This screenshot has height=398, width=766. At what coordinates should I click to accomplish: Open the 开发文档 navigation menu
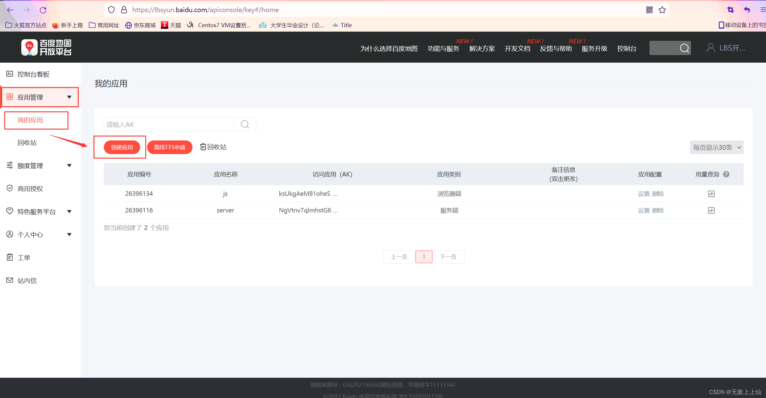click(517, 49)
